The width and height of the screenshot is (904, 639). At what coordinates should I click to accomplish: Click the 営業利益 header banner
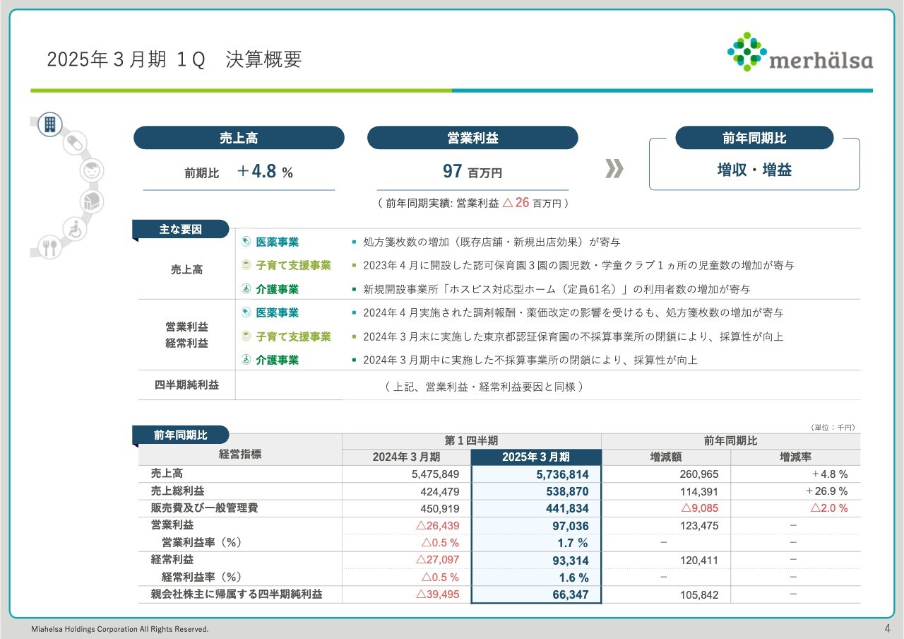(472, 138)
